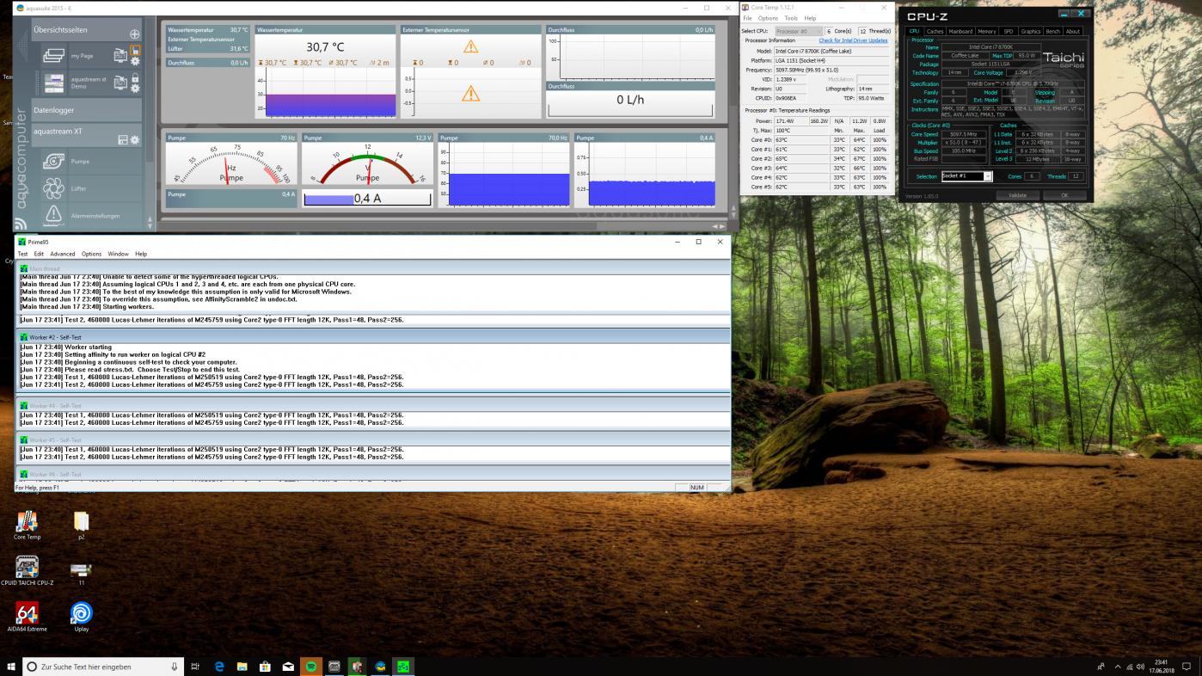Image resolution: width=1202 pixels, height=676 pixels.
Task: Switch to About tab in CPU-Z
Action: point(1073,32)
